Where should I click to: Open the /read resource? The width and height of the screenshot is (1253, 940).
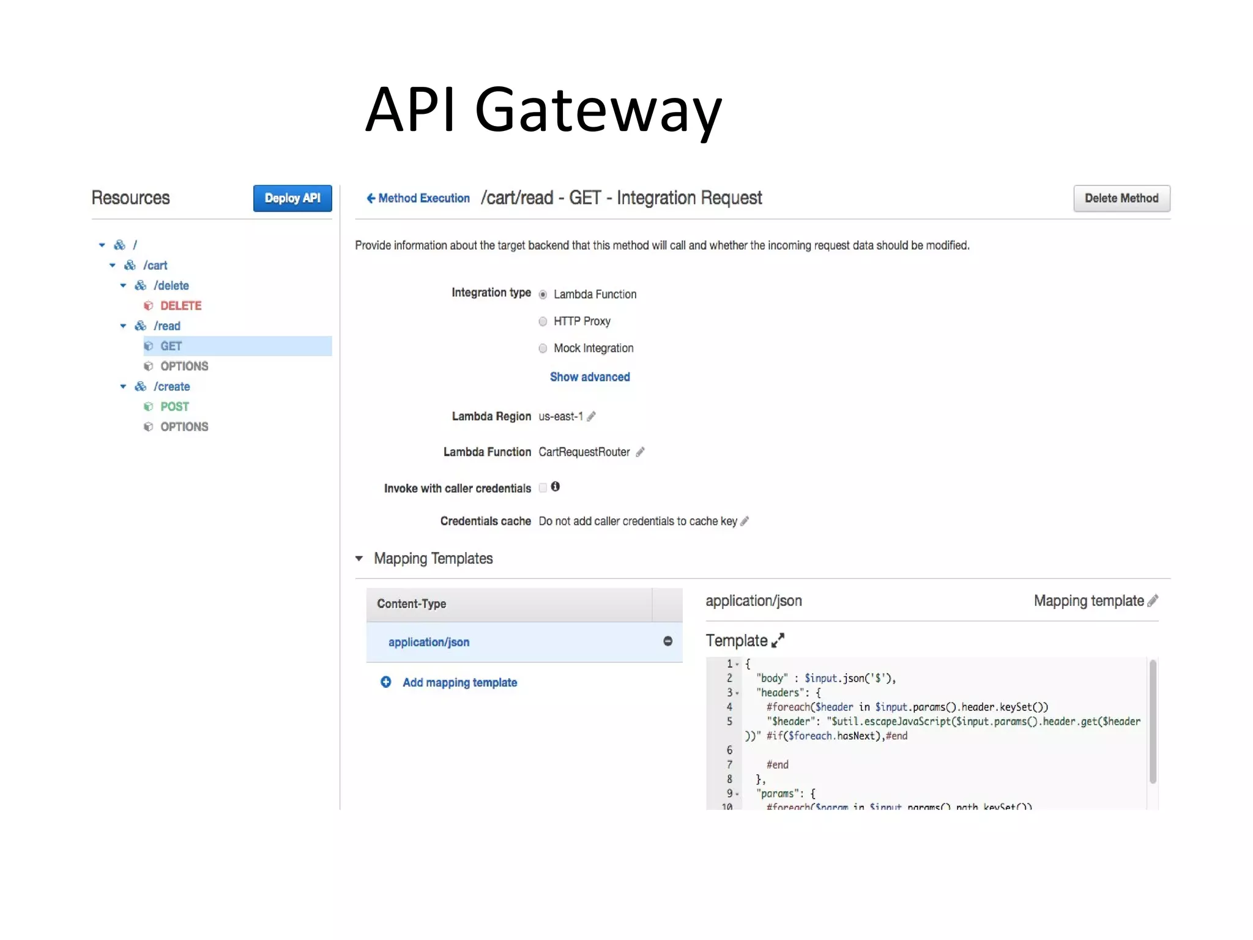coord(167,326)
